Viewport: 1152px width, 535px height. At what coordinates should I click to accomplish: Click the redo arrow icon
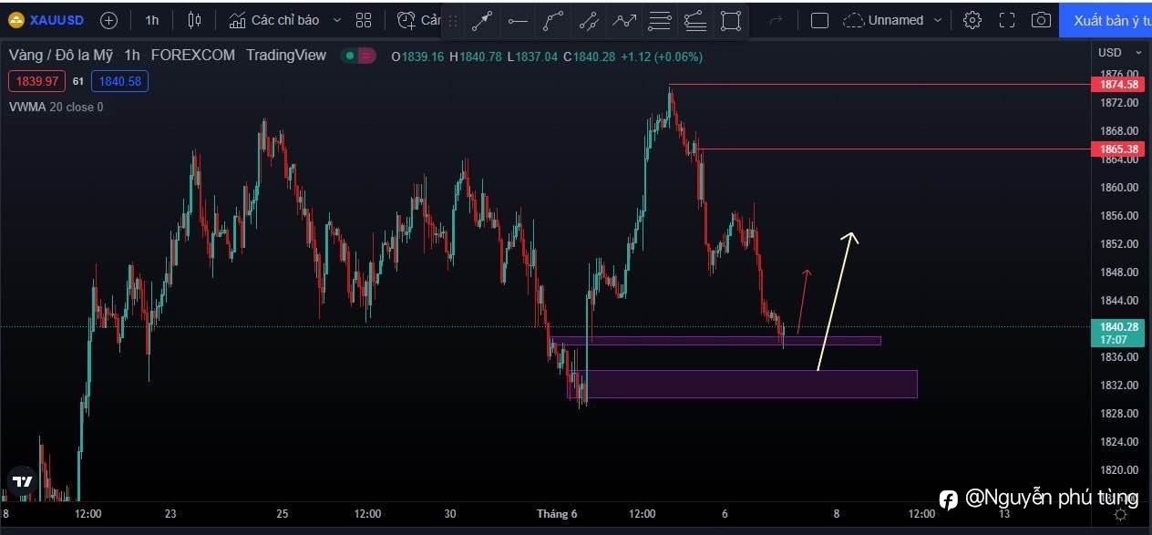776,20
